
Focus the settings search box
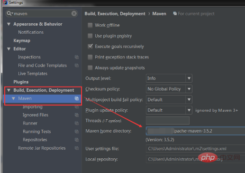[x=42, y=14]
